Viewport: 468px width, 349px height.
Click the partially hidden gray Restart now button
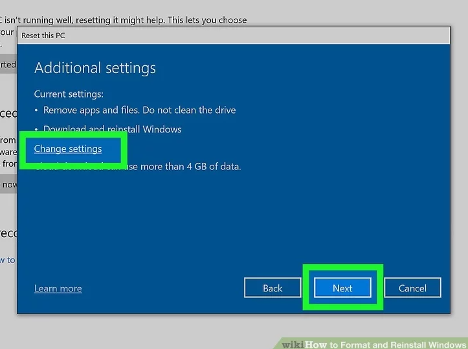[8, 185]
